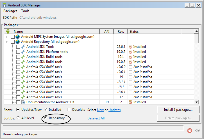Click the SDK path C:\android-sdk-windows text
The height and width of the screenshot is (139, 204).
pyautogui.click(x=38, y=18)
